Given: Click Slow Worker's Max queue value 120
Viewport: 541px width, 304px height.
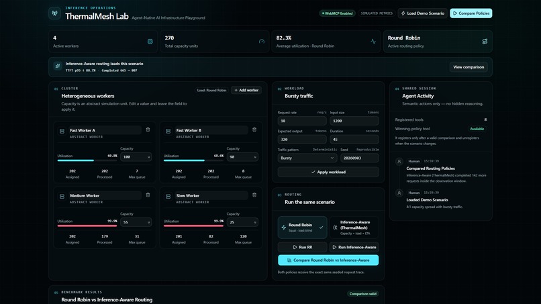Looking at the screenshot, I should click(243, 236).
